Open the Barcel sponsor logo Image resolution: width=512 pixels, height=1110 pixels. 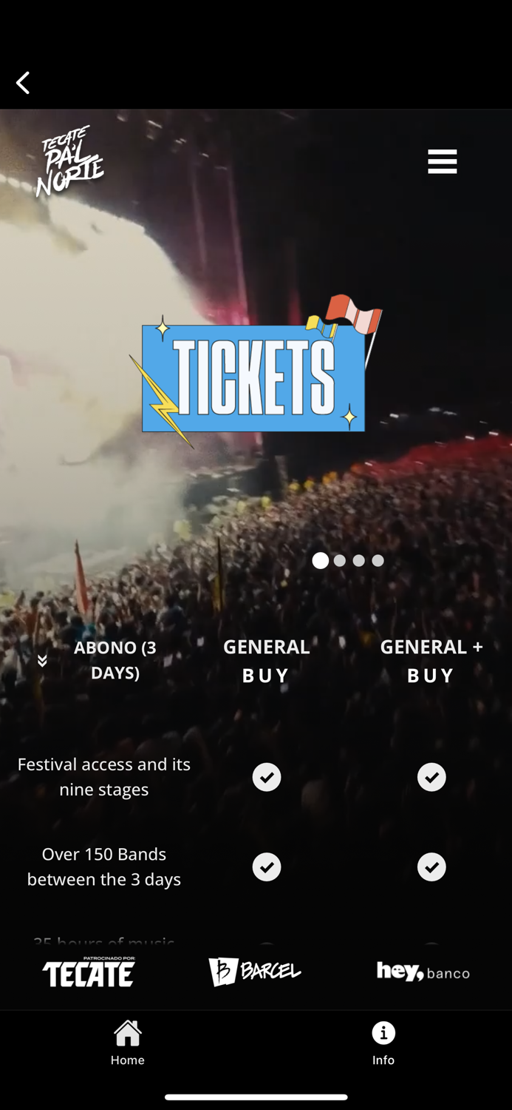[x=255, y=972]
